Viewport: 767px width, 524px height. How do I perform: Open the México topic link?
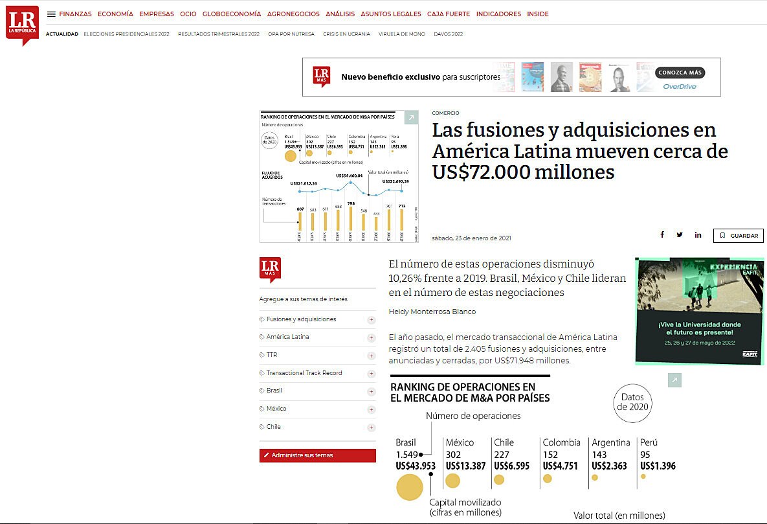click(276, 409)
